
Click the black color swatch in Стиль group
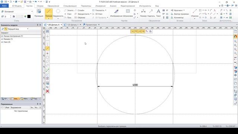point(29,16)
